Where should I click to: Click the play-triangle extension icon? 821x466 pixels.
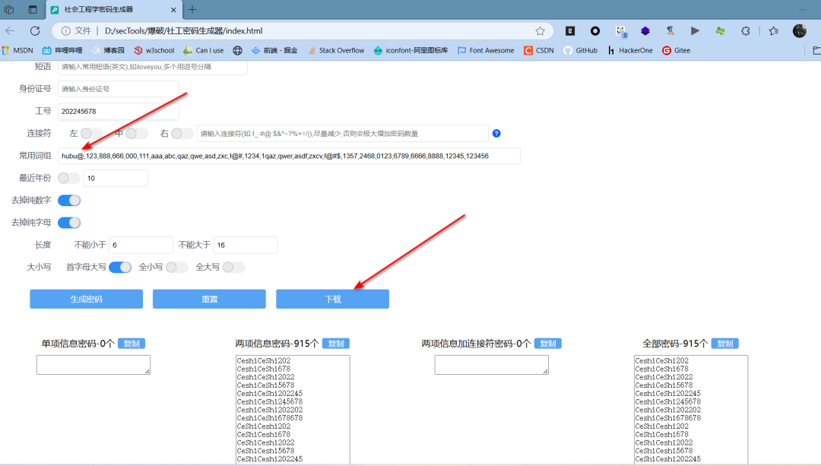[x=695, y=31]
